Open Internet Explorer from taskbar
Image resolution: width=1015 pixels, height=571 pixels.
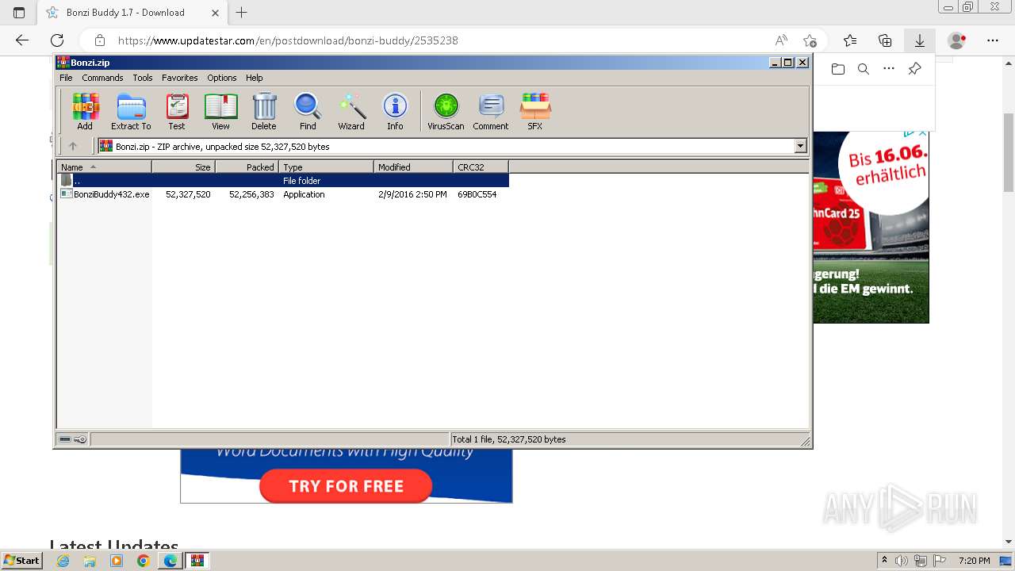coord(63,561)
